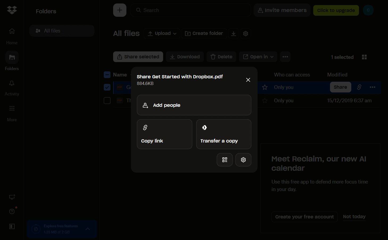The width and height of the screenshot is (388, 240).
Task: Expand the Upload dropdown
Action: click(x=162, y=34)
